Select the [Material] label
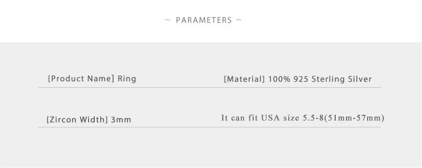Screen dimensions: 422x168 pos(244,79)
